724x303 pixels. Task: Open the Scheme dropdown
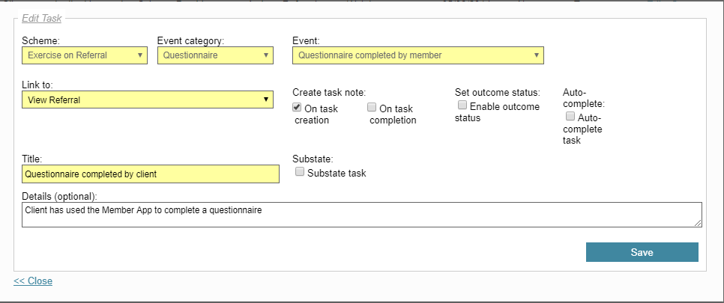(85, 55)
